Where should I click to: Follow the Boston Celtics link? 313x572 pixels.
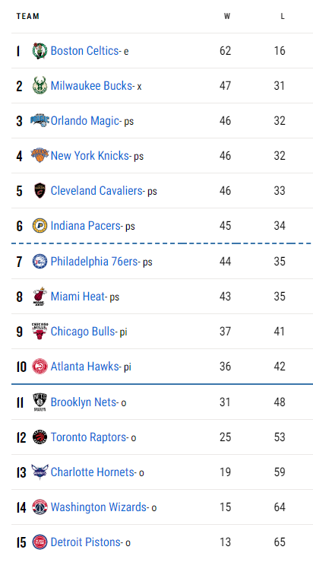click(x=84, y=51)
